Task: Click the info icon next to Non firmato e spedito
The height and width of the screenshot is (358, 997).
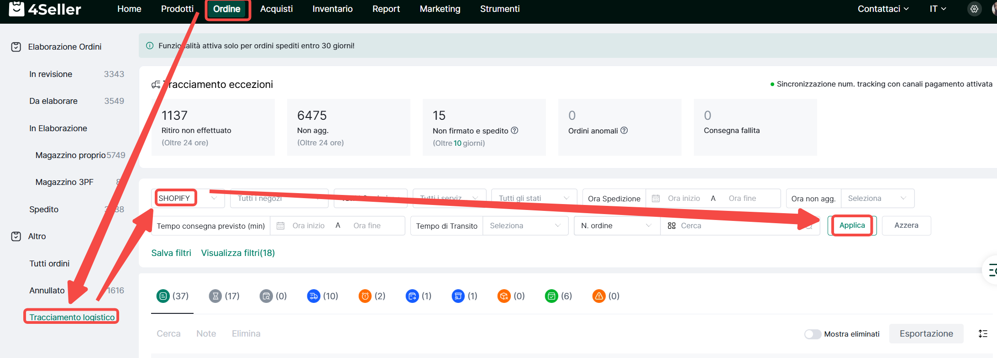Action: [514, 131]
